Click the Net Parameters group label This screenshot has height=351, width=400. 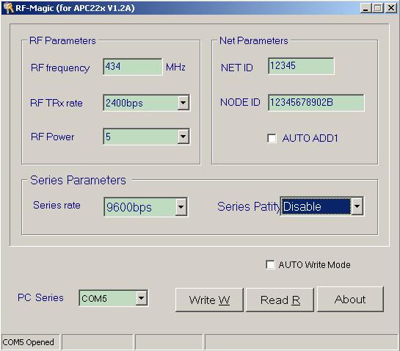point(253,40)
